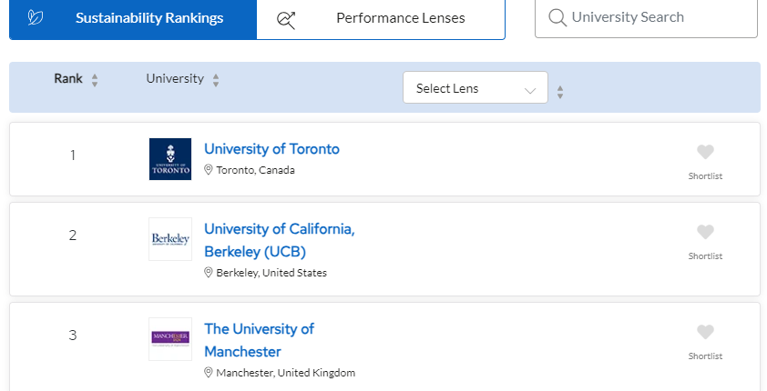Click the University Search field
Image resolution: width=767 pixels, height=391 pixels.
(x=646, y=18)
